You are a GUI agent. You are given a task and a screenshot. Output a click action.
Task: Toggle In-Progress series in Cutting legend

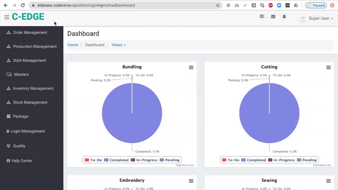coord(281,160)
